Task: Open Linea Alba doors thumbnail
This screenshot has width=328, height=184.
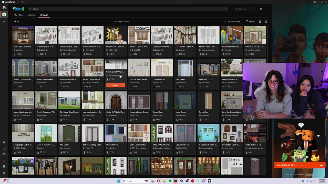Action: click(232, 166)
